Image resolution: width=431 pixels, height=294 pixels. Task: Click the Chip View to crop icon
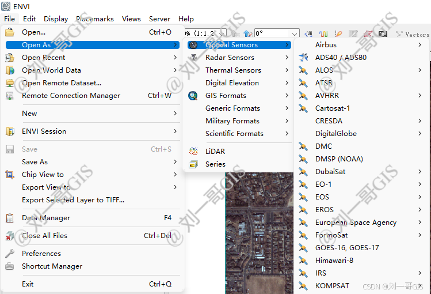tap(10, 175)
